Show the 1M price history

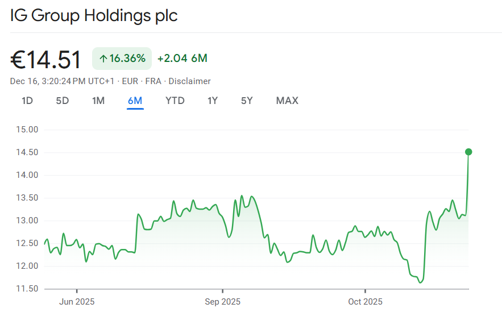coord(98,101)
